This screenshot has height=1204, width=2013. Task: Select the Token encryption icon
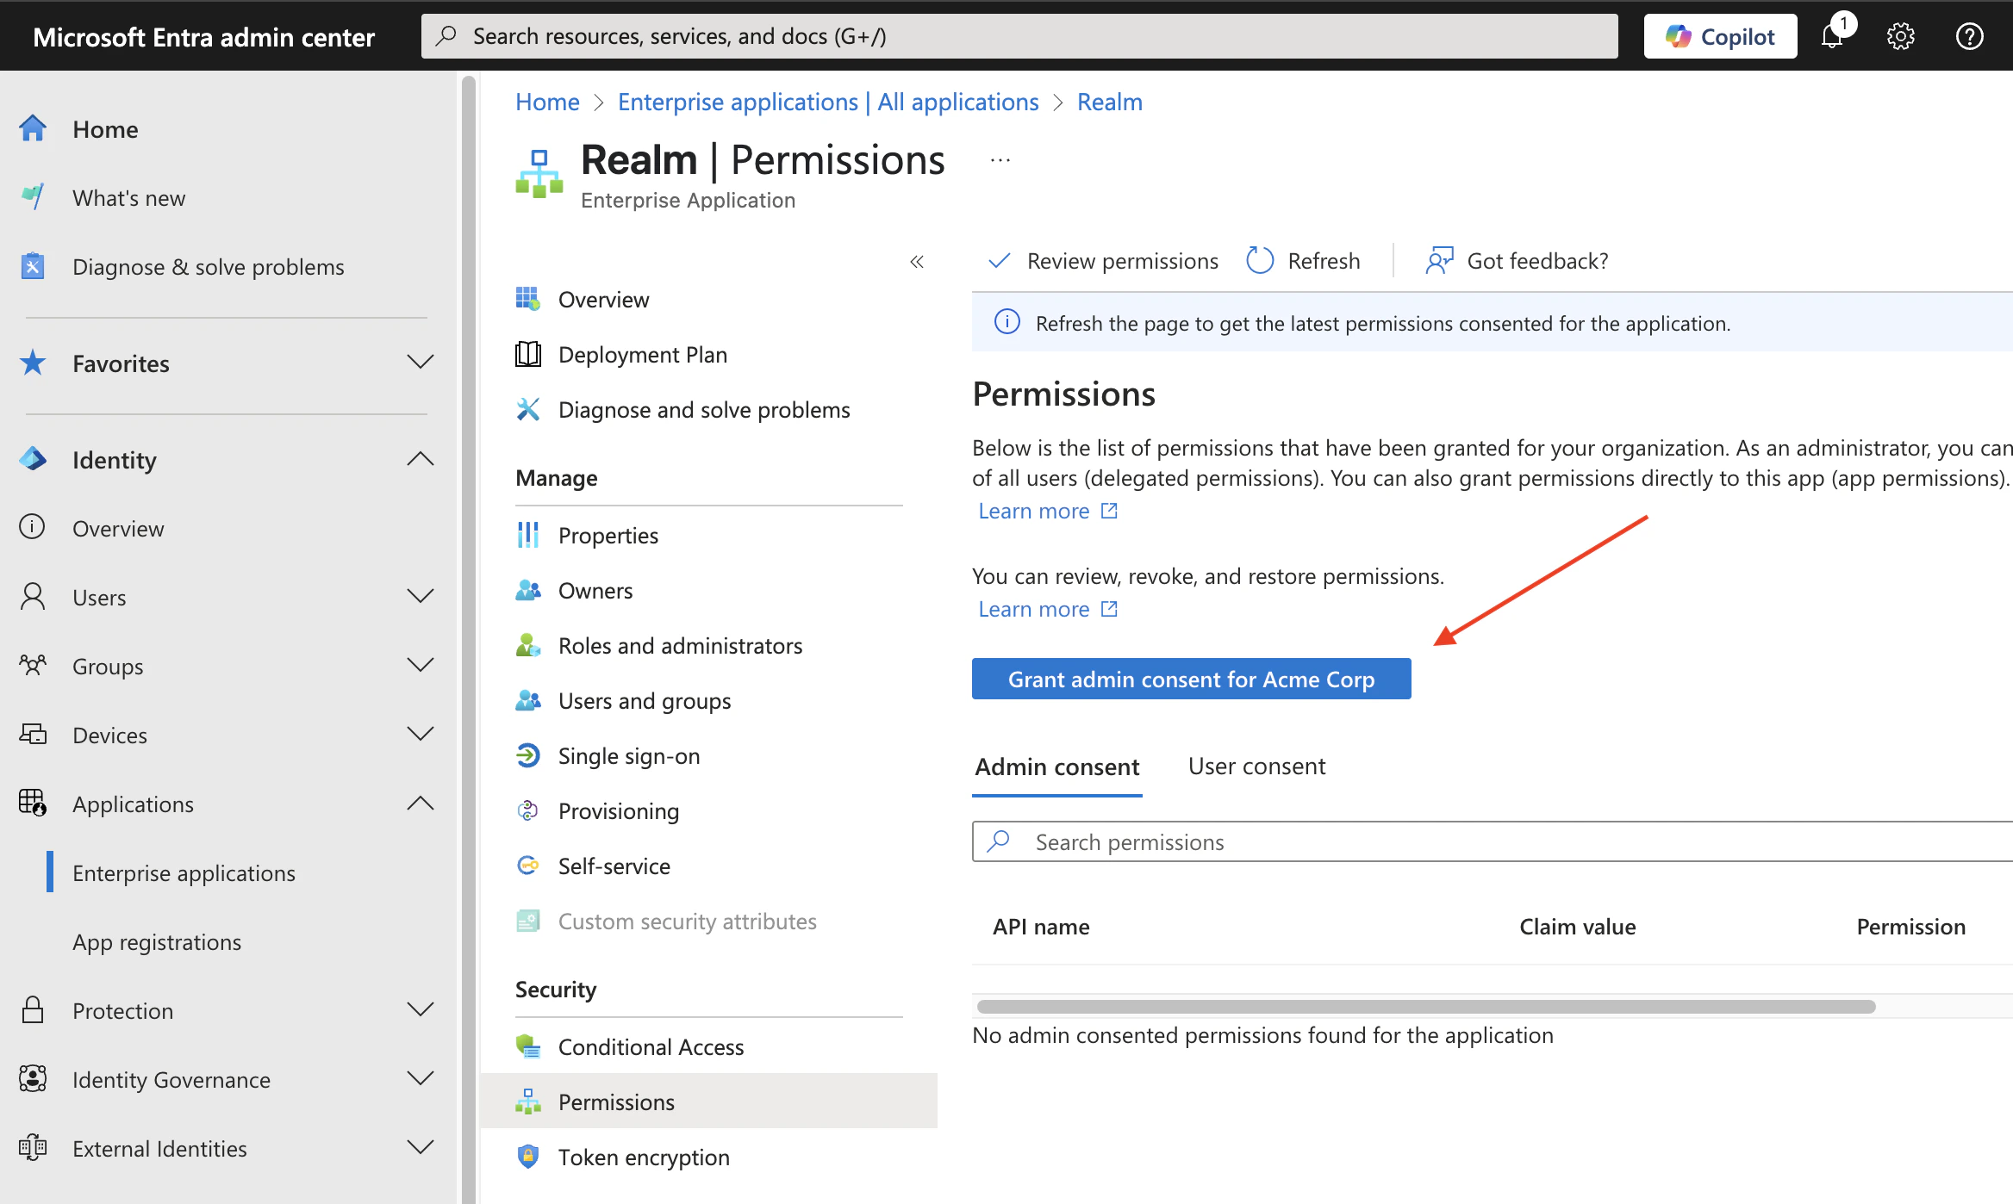(527, 1157)
